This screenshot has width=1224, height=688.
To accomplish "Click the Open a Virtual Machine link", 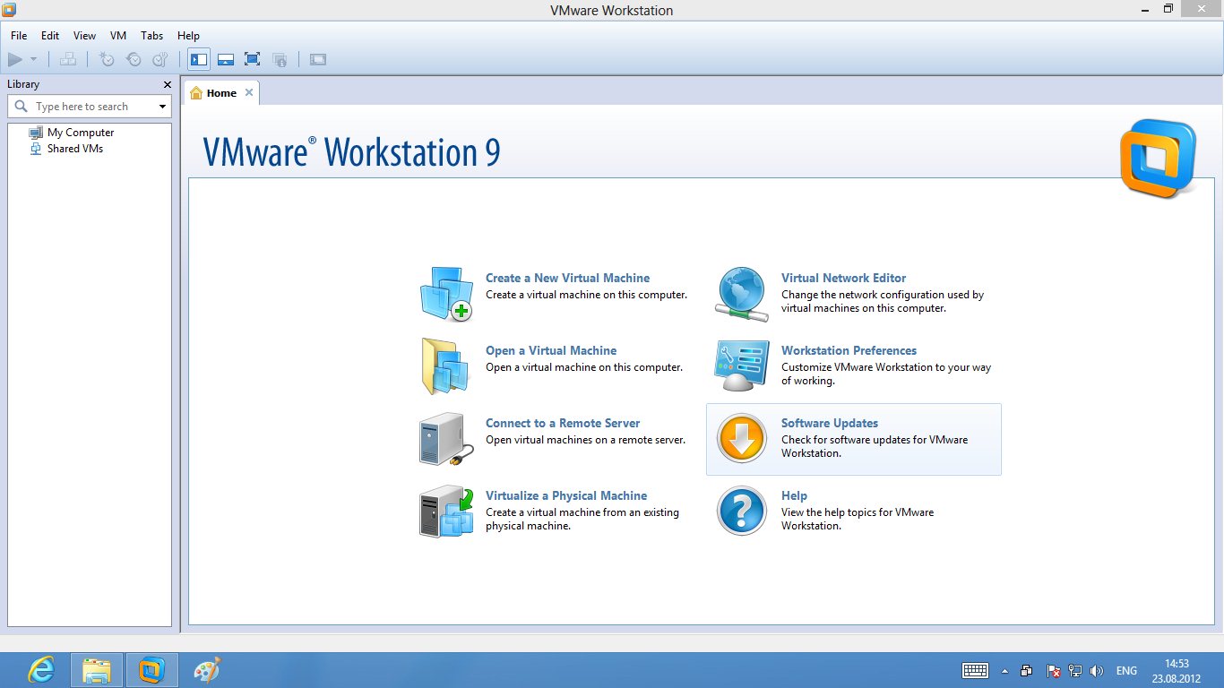I will tap(551, 350).
